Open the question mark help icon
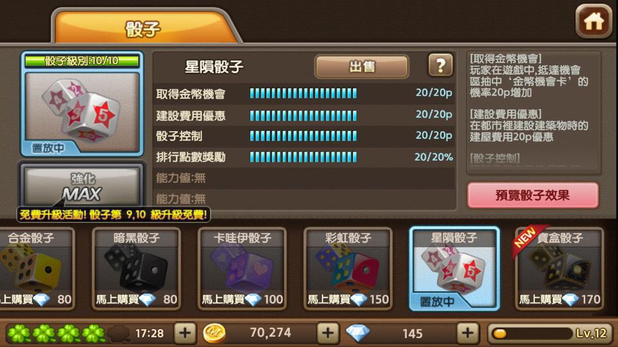Image resolution: width=618 pixels, height=347 pixels. click(440, 66)
